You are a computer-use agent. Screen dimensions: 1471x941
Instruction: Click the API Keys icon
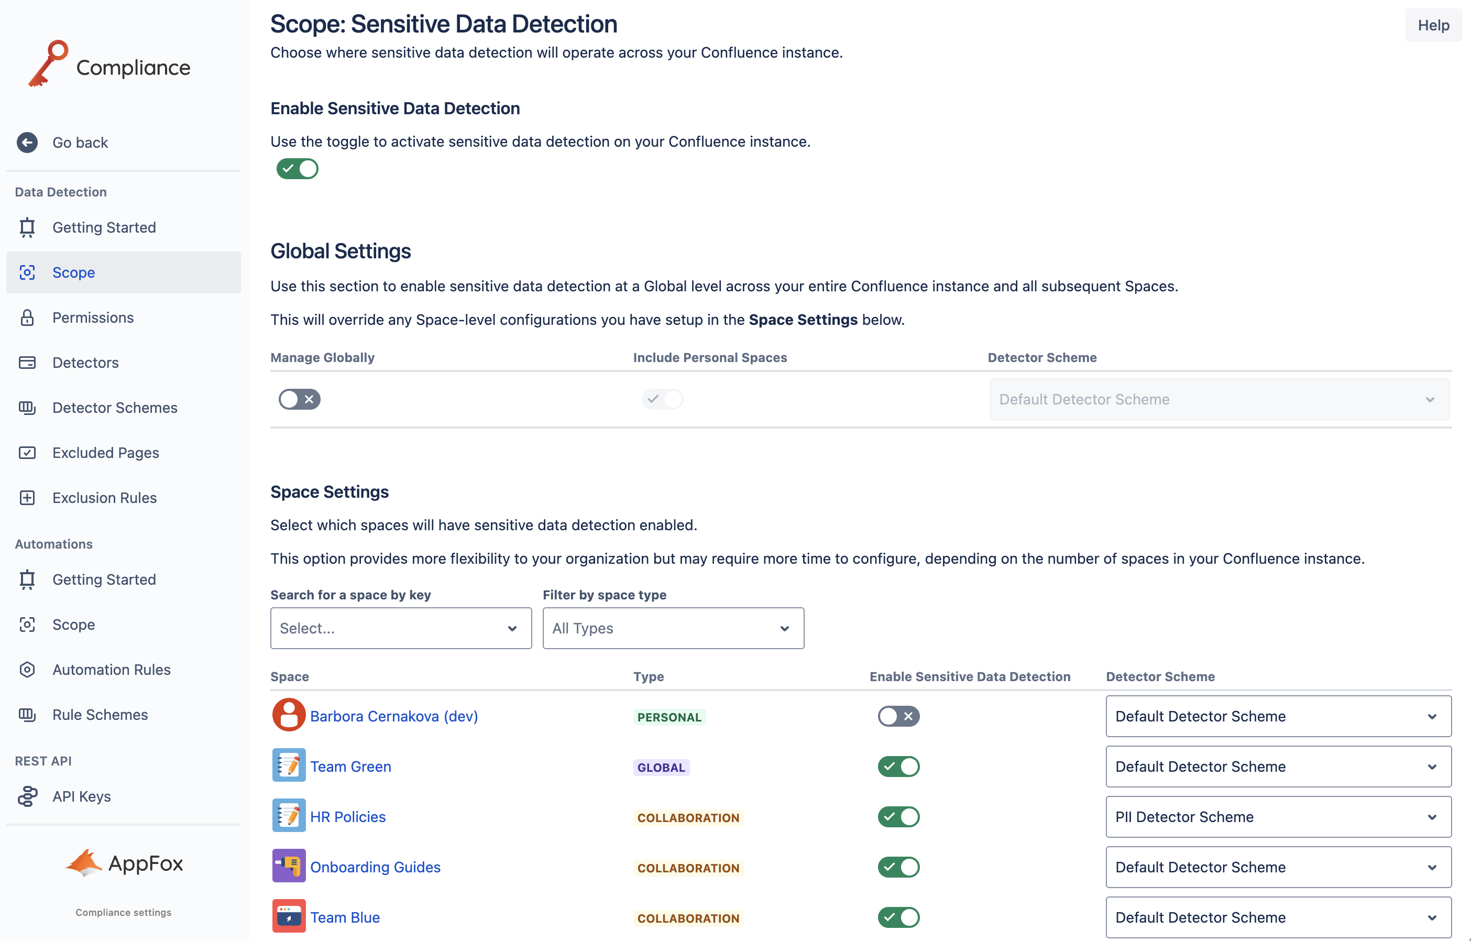click(27, 796)
